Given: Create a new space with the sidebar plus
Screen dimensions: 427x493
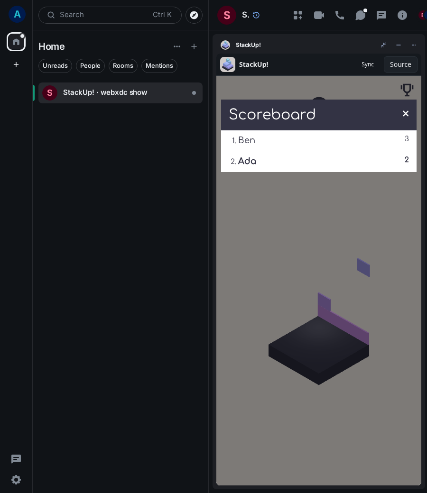Looking at the screenshot, I should click(x=16, y=64).
